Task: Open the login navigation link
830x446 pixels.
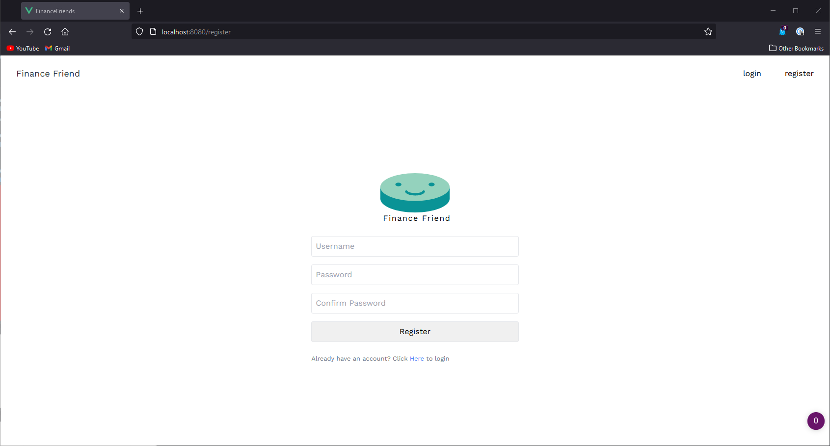Action: (x=752, y=73)
